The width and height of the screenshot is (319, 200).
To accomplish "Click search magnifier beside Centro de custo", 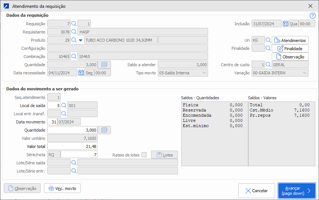I will [268, 65].
